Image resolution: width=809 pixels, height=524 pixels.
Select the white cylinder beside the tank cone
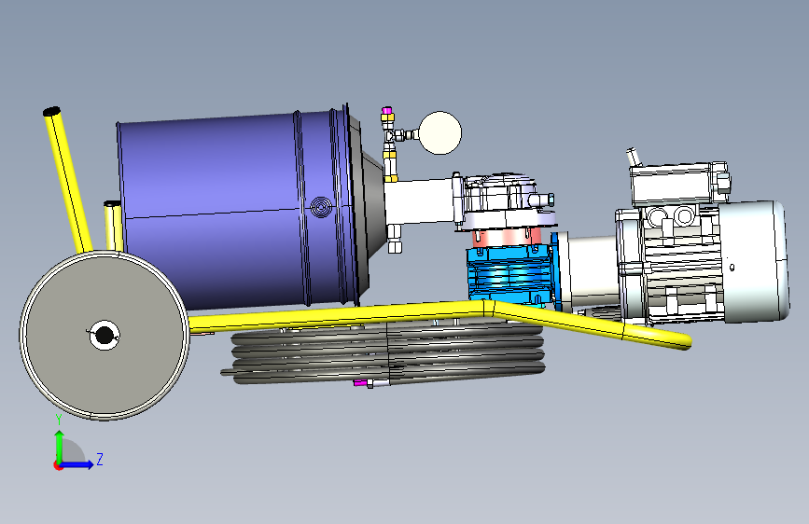(419, 201)
